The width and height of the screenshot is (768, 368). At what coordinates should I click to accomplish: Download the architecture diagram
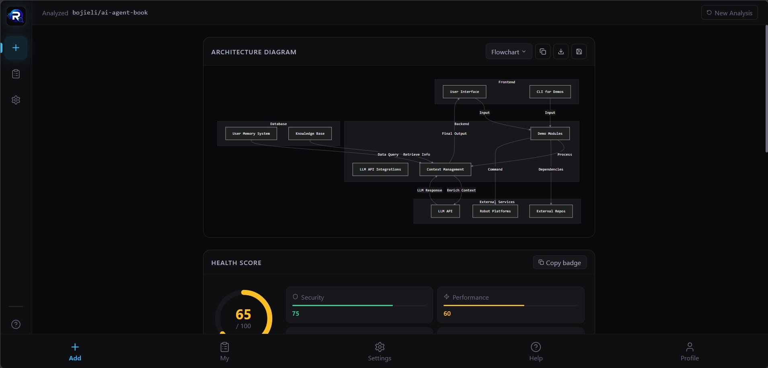point(561,51)
